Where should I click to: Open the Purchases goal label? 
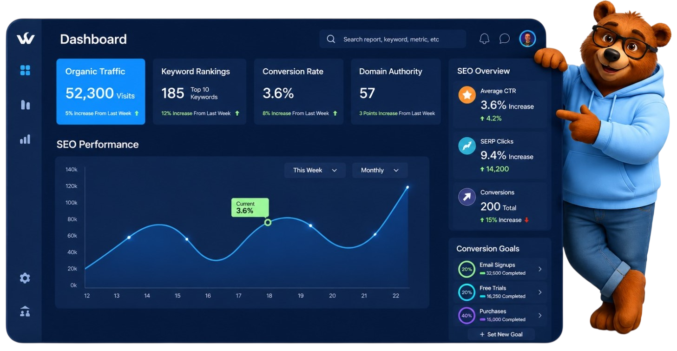click(493, 311)
